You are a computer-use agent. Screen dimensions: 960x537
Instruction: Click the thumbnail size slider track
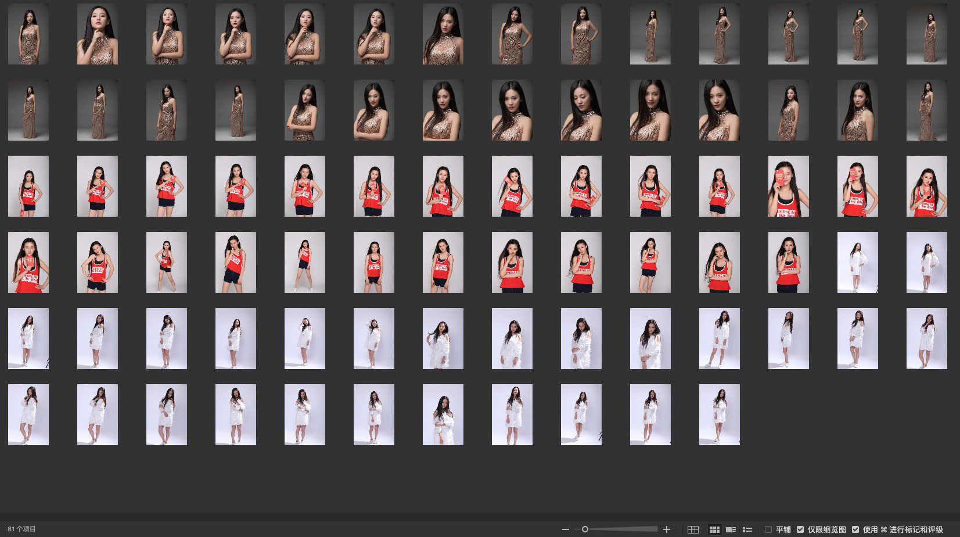(621, 529)
